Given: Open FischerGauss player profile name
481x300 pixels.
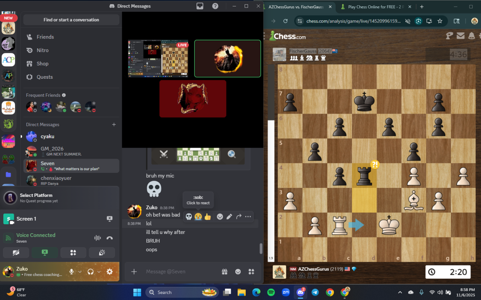Looking at the screenshot, I should [303, 51].
